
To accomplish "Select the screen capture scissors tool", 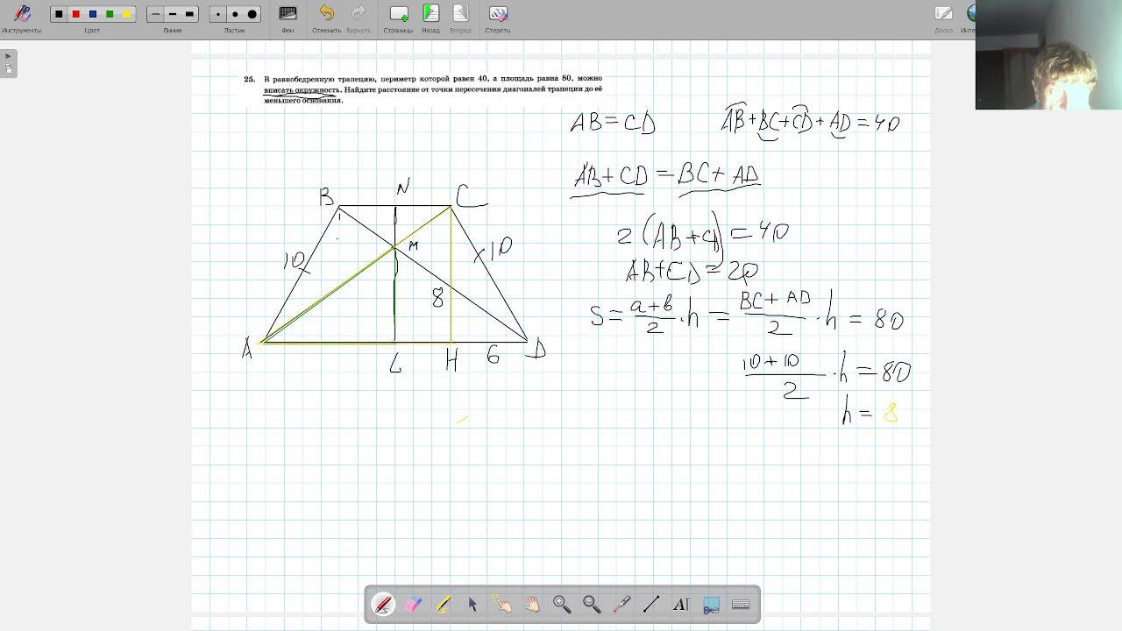I will coord(711,604).
